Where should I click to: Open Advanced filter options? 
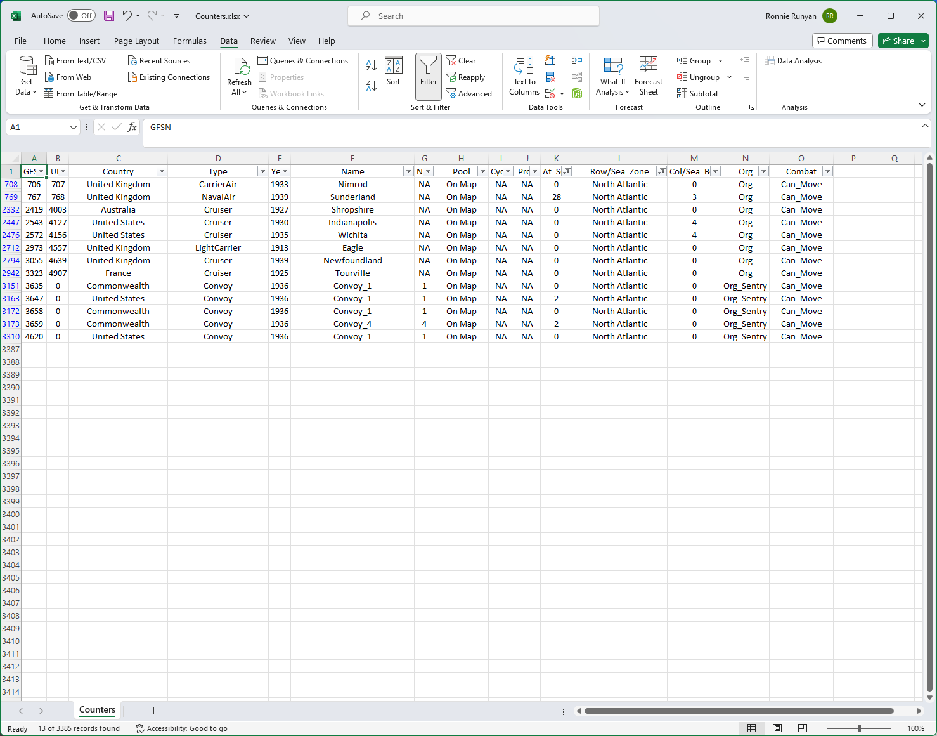(469, 94)
